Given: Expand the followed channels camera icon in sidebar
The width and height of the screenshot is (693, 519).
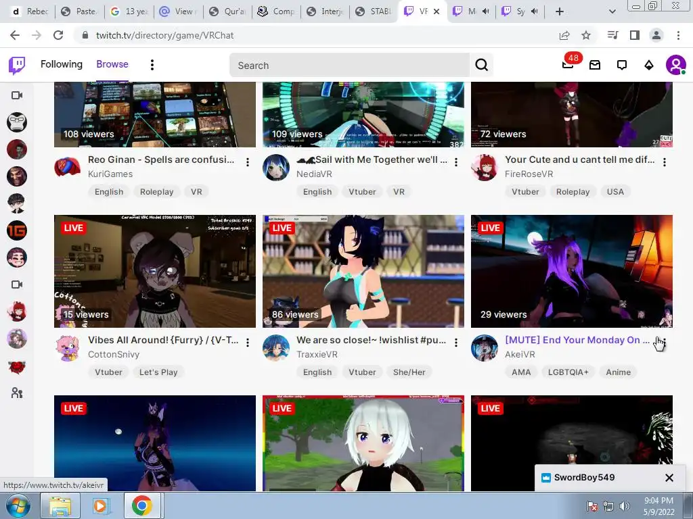Looking at the screenshot, I should [x=17, y=95].
